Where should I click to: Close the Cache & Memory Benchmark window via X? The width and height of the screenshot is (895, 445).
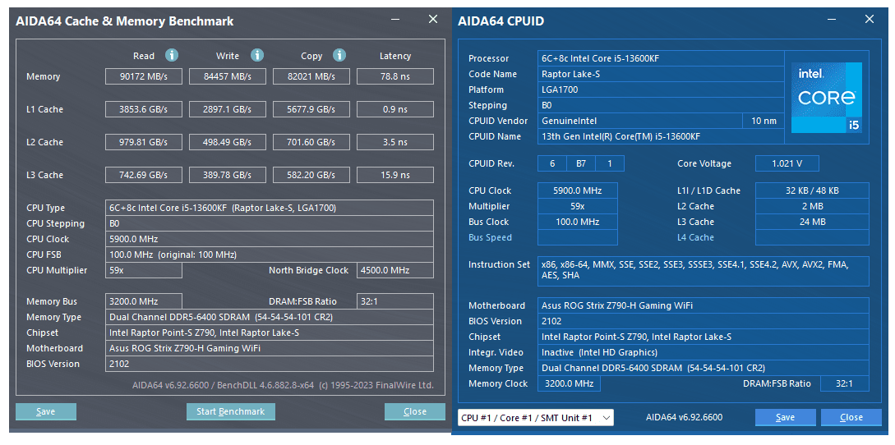tap(432, 20)
